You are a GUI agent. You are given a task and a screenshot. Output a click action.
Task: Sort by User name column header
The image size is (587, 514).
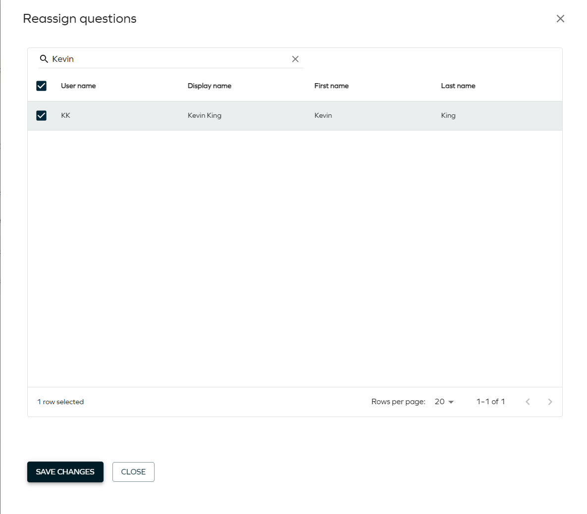coord(78,86)
